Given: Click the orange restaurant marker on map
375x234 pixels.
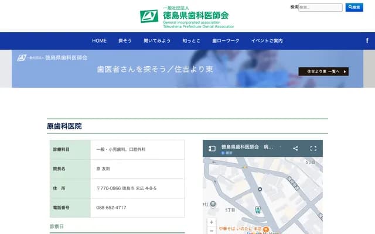Looking at the screenshot, I should tap(266, 229).
